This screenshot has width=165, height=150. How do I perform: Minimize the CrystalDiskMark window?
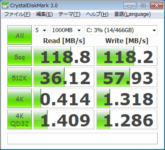pos(130,6)
